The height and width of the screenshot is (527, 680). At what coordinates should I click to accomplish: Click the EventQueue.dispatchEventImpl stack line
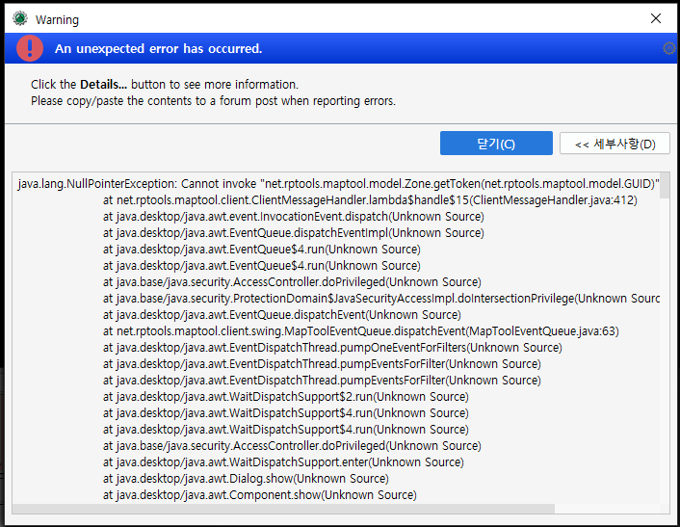pos(294,233)
